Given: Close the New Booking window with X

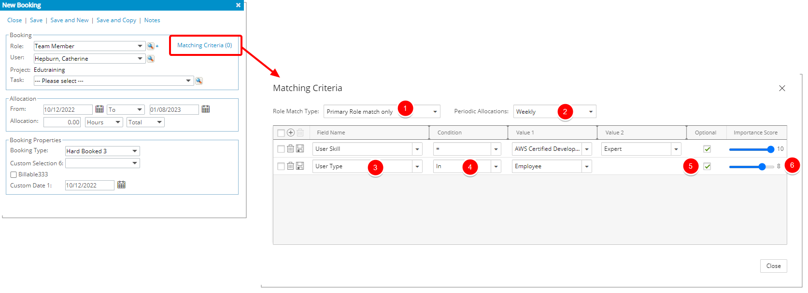Looking at the screenshot, I should pyautogui.click(x=238, y=5).
